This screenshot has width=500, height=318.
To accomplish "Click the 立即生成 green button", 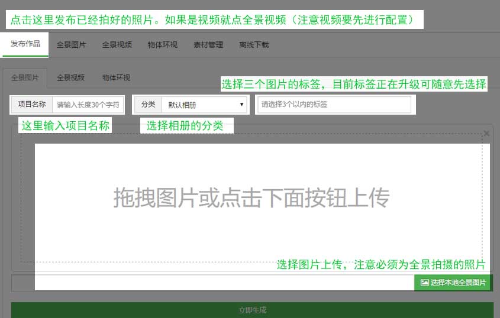I will [x=252, y=310].
